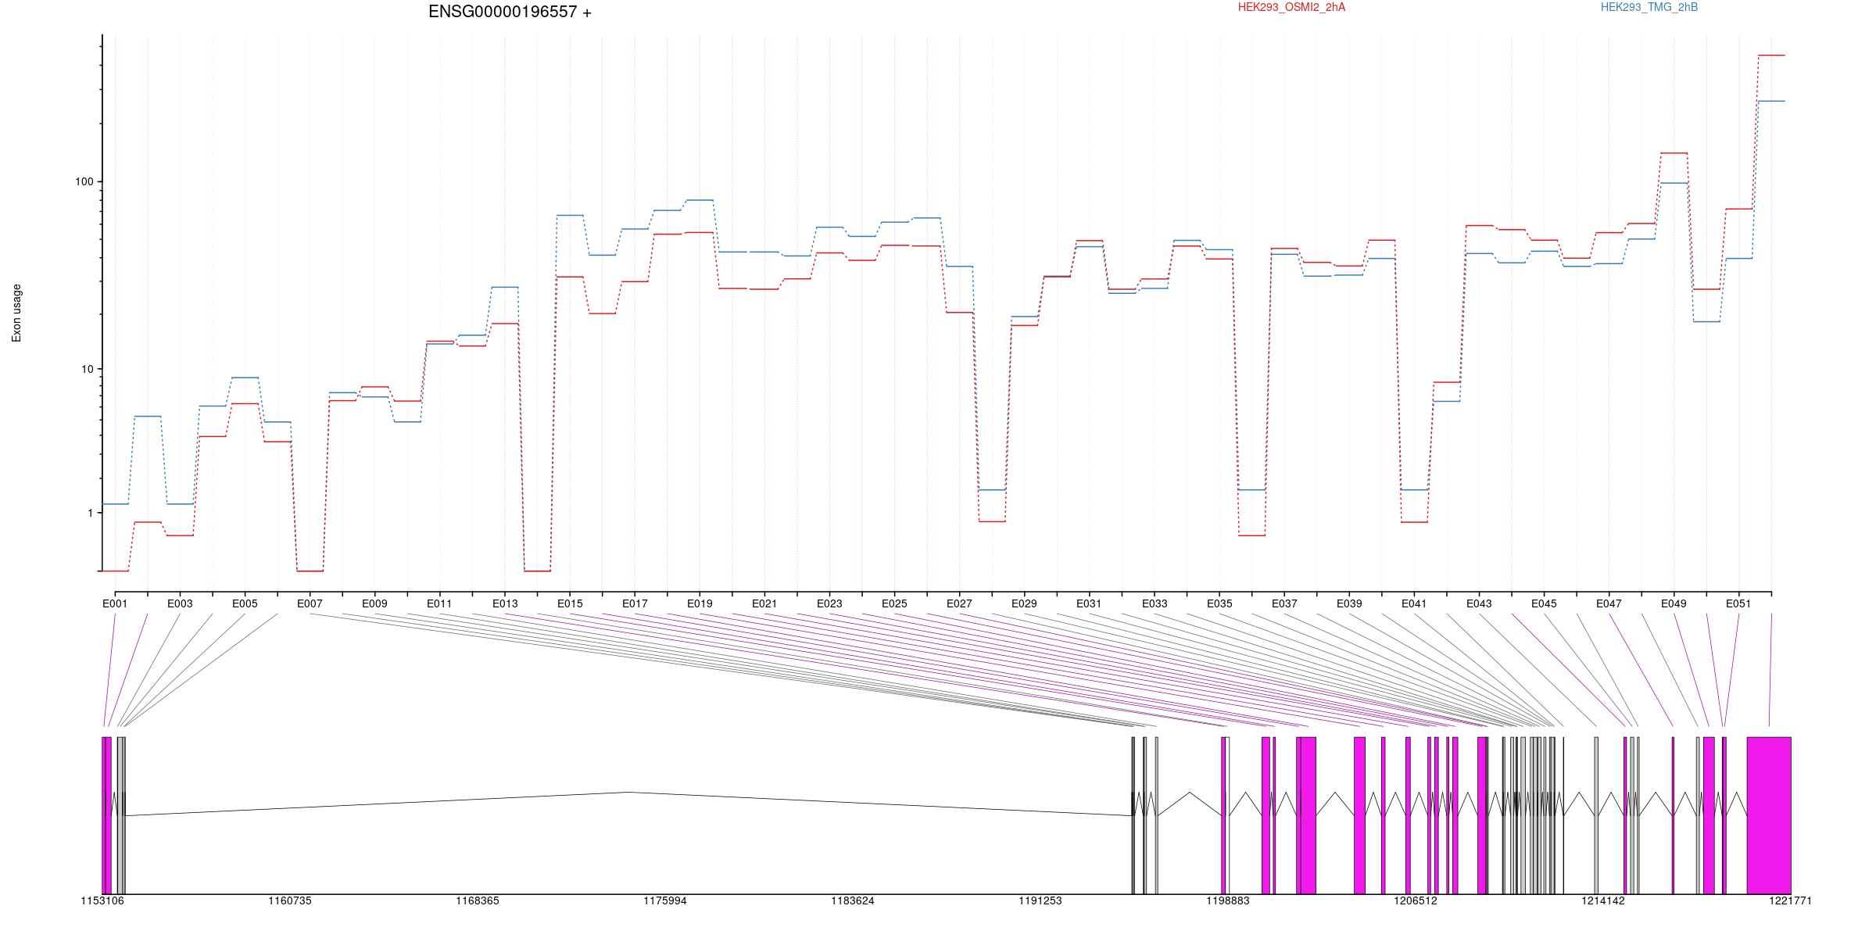Click the long intron line peak in gene model
This screenshot has width=1876, height=938.
(x=629, y=793)
